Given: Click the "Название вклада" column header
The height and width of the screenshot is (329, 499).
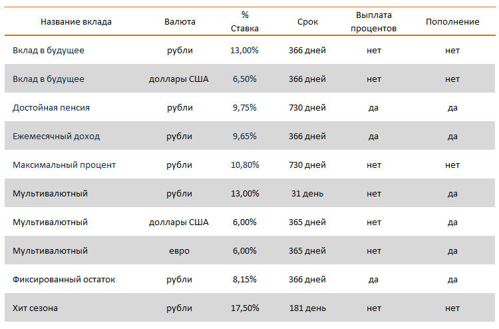Looking at the screenshot, I should (x=76, y=22).
